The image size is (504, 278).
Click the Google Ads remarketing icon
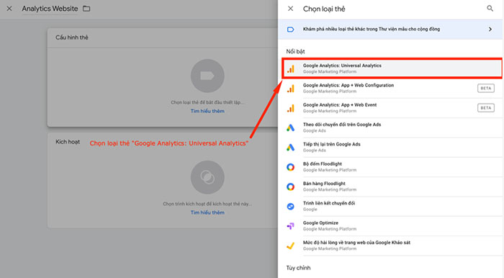pyautogui.click(x=291, y=147)
